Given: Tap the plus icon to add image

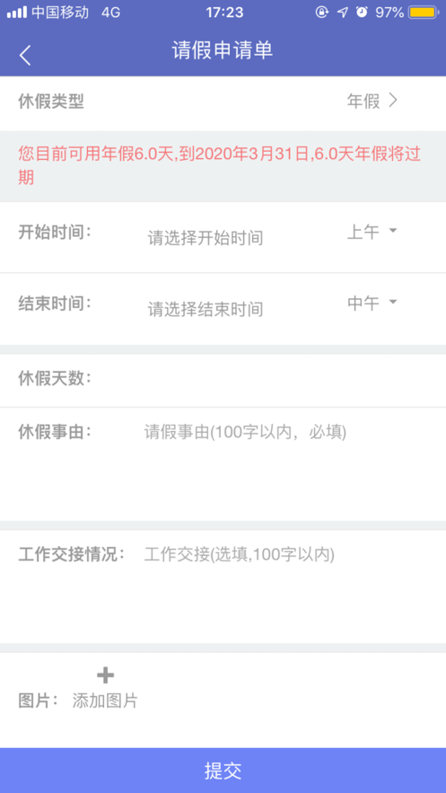Looking at the screenshot, I should [105, 675].
